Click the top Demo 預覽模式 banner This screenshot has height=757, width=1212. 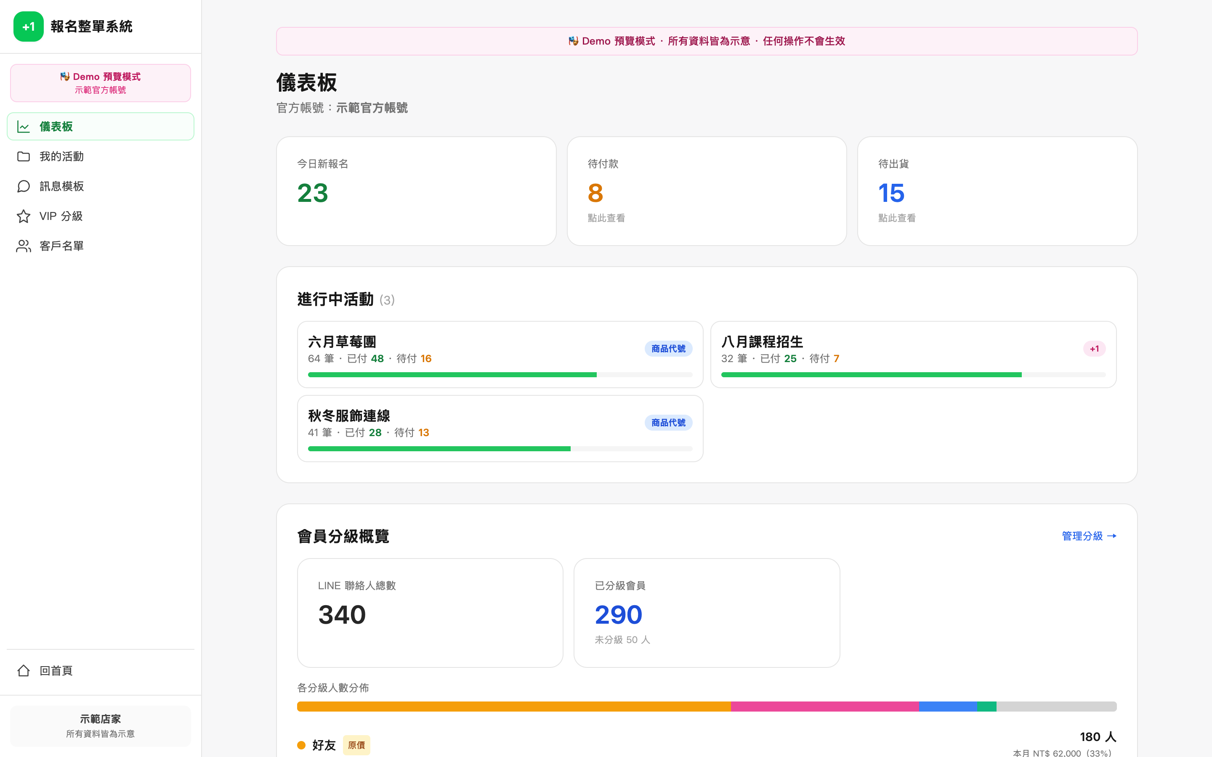(x=707, y=41)
